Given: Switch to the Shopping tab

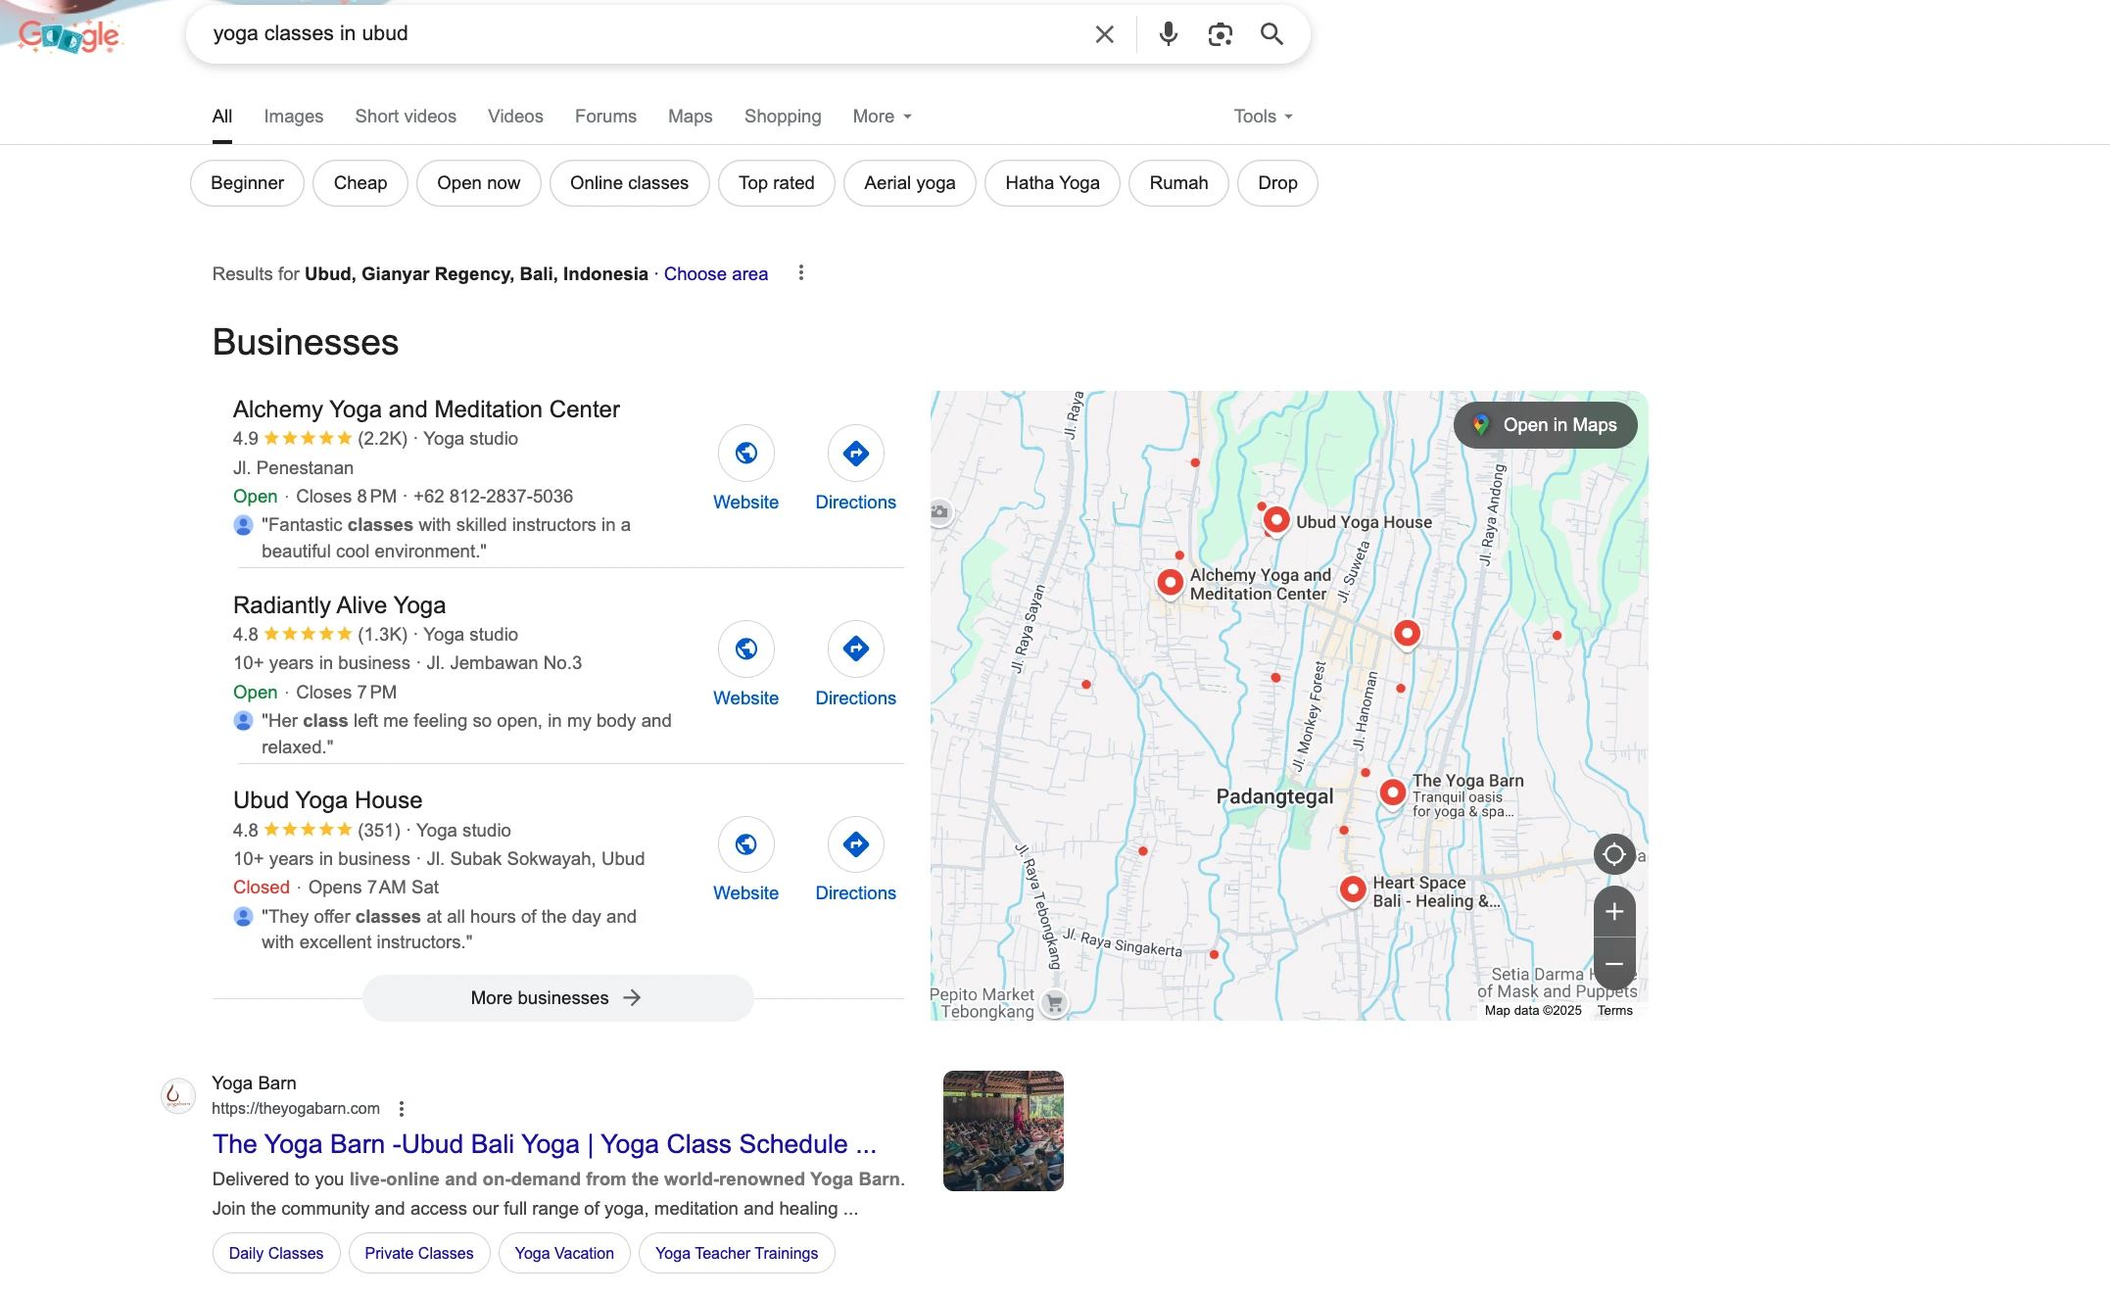Looking at the screenshot, I should tap(783, 117).
